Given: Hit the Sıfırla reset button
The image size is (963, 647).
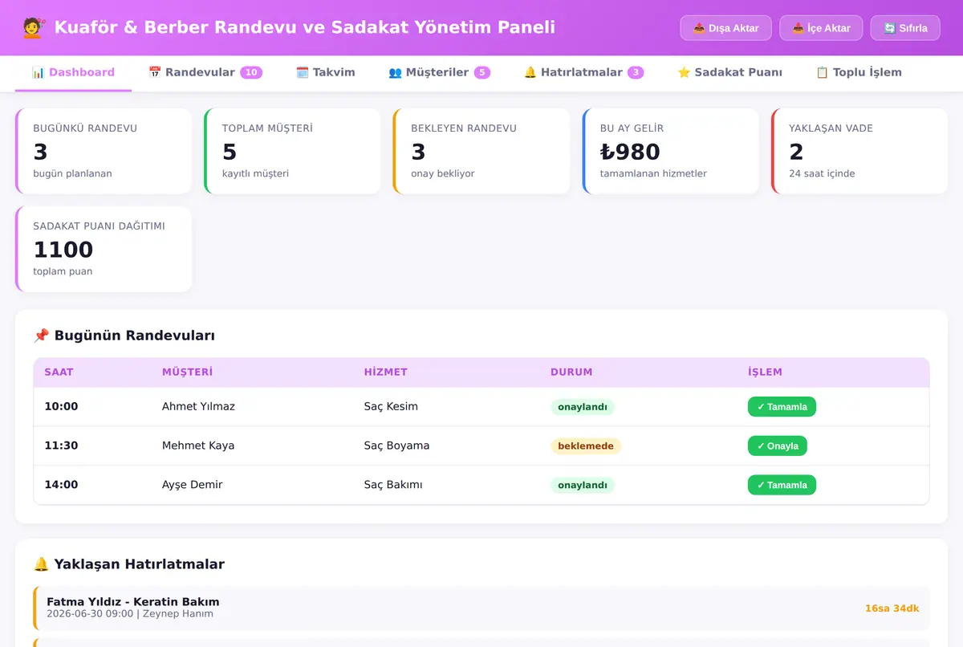Looking at the screenshot, I should coord(905,28).
